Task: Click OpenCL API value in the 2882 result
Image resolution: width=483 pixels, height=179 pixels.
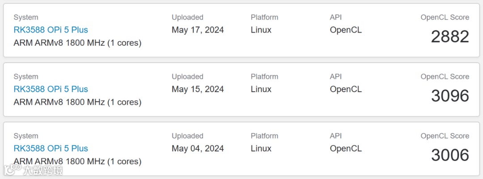Action: (x=346, y=30)
